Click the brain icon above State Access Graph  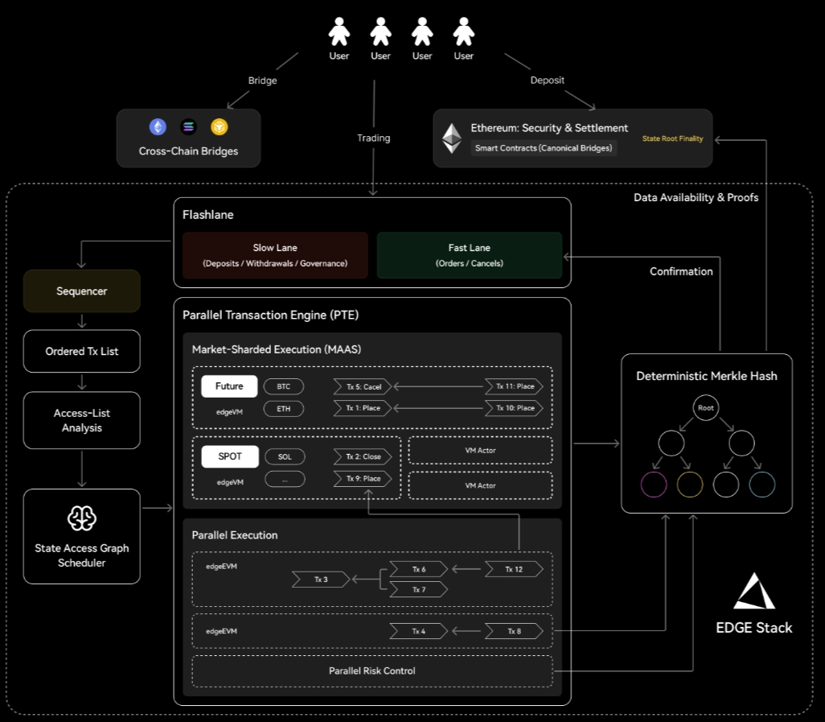click(81, 518)
